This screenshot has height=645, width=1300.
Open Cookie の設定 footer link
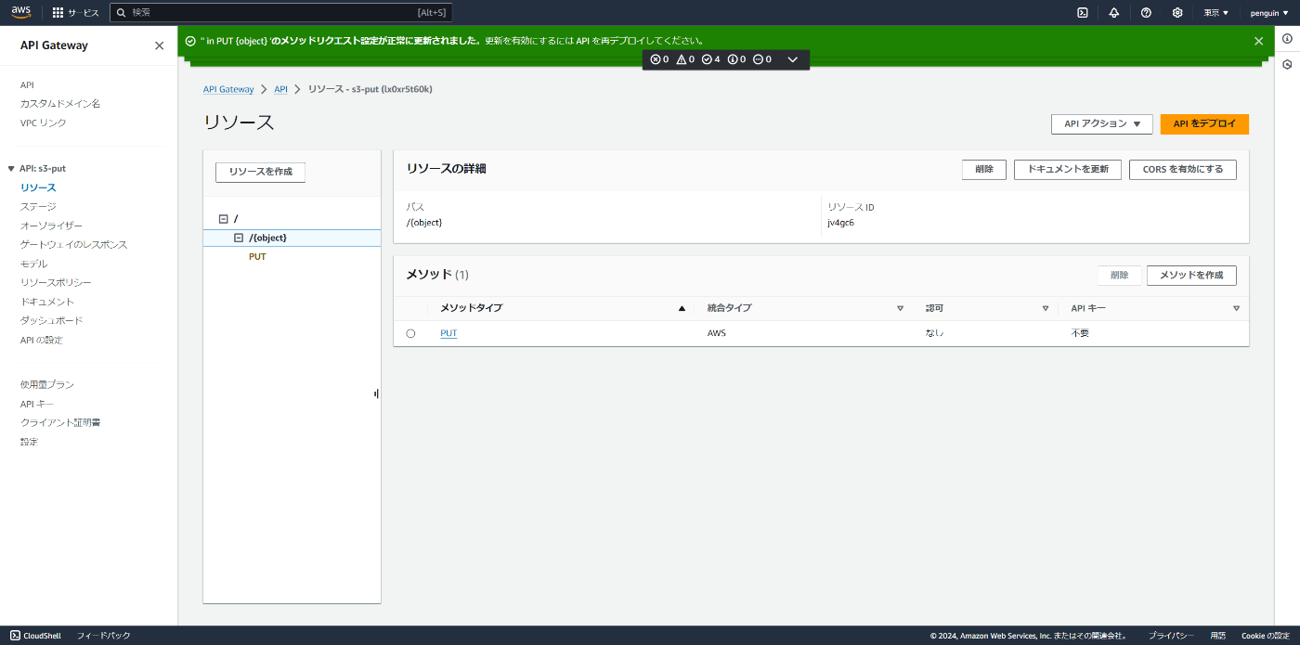[x=1266, y=636]
